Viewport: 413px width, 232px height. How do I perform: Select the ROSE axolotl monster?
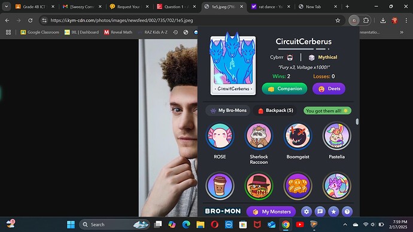[x=220, y=136]
